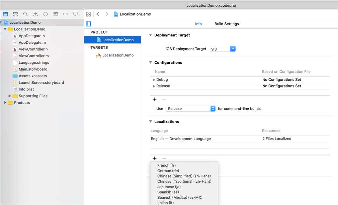The width and height of the screenshot is (338, 205).
Task: Open the iOS Deployment Target dropdown
Action: (233, 49)
